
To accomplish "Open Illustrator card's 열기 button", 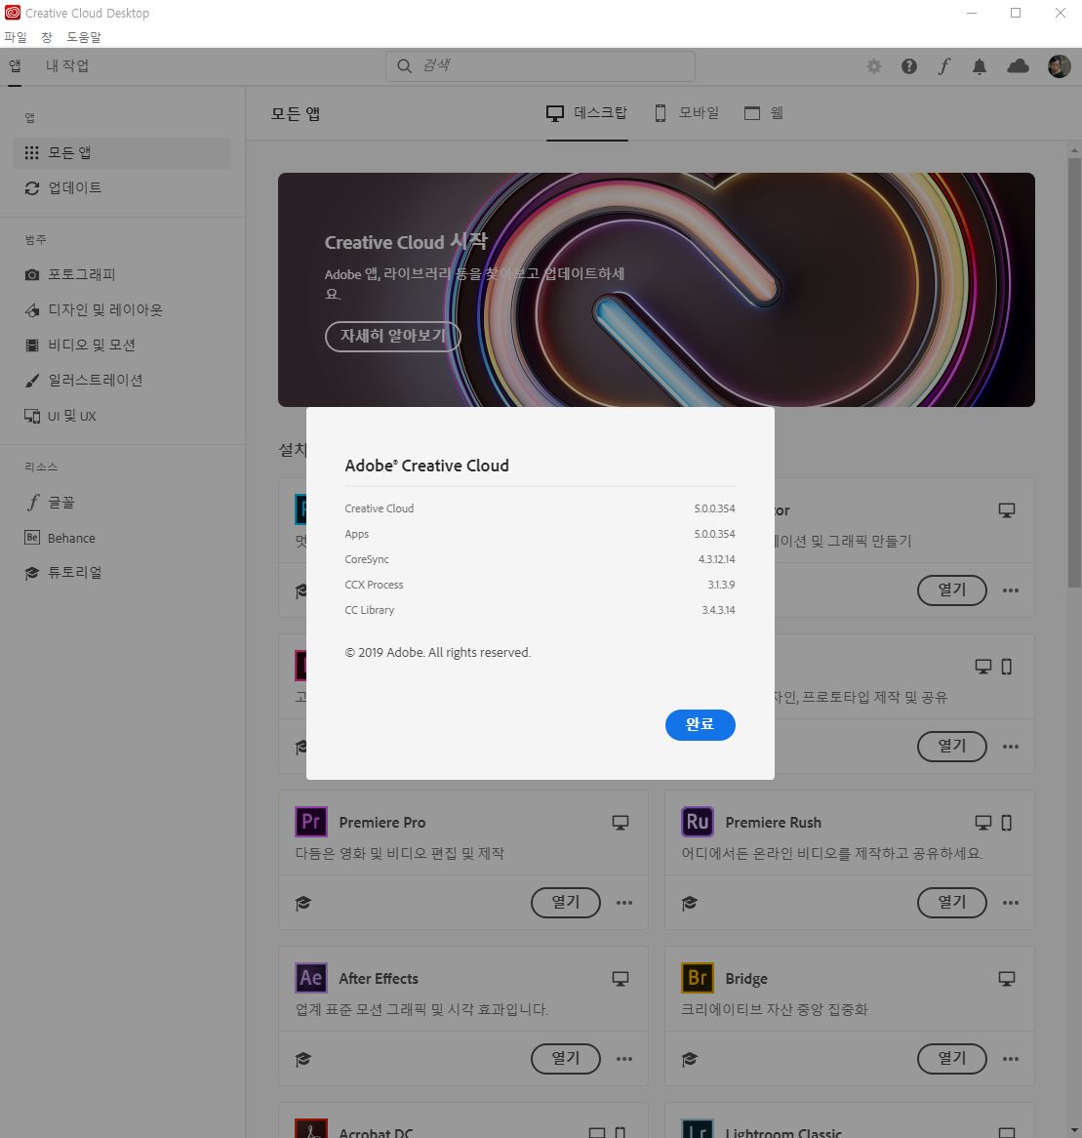I will pyautogui.click(x=952, y=590).
